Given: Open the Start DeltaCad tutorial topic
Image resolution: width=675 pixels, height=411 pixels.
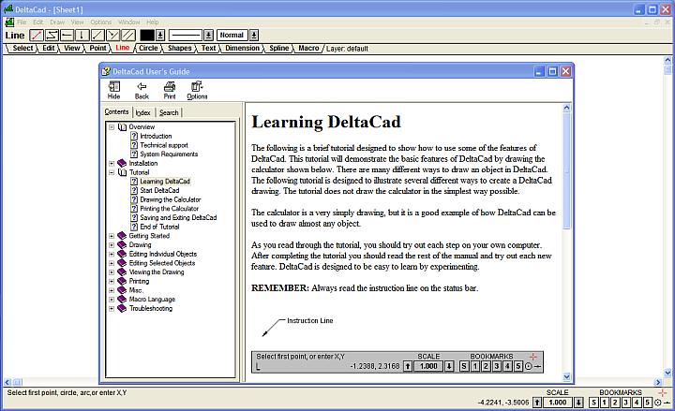Looking at the screenshot, I should tap(159, 190).
